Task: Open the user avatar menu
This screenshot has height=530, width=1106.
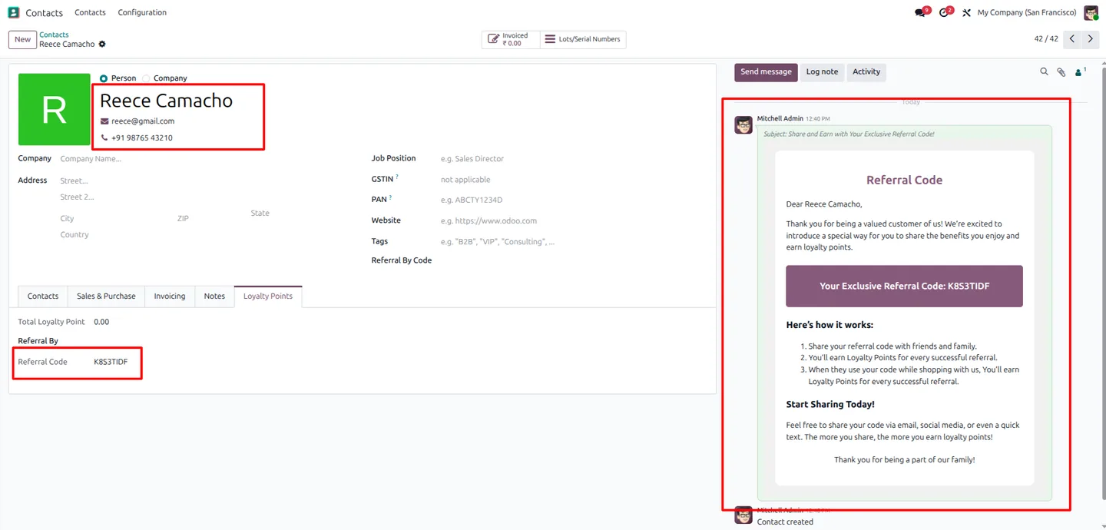Action: (1091, 12)
